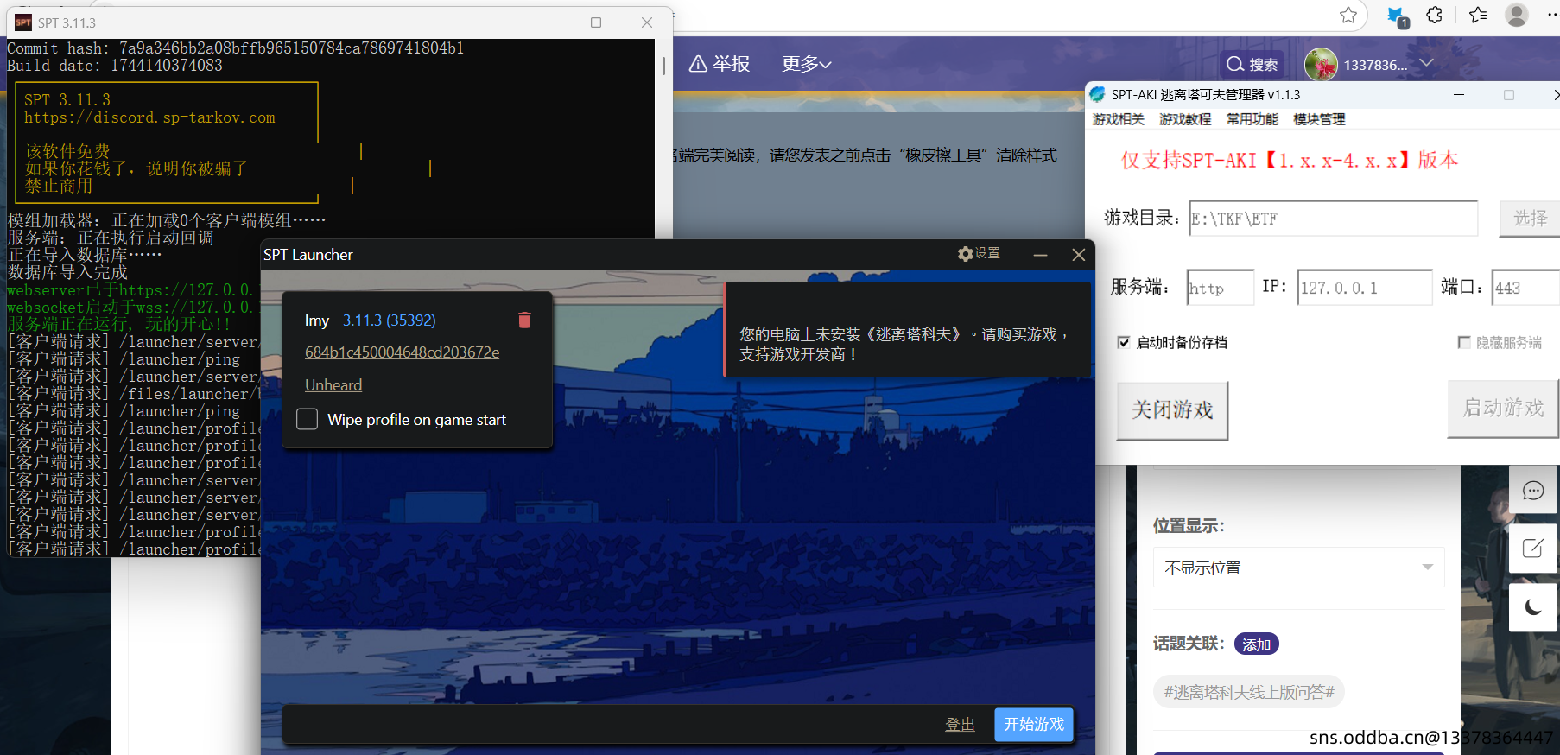
Task: Minimize the SPT-AKI manager window
Action: click(1459, 94)
